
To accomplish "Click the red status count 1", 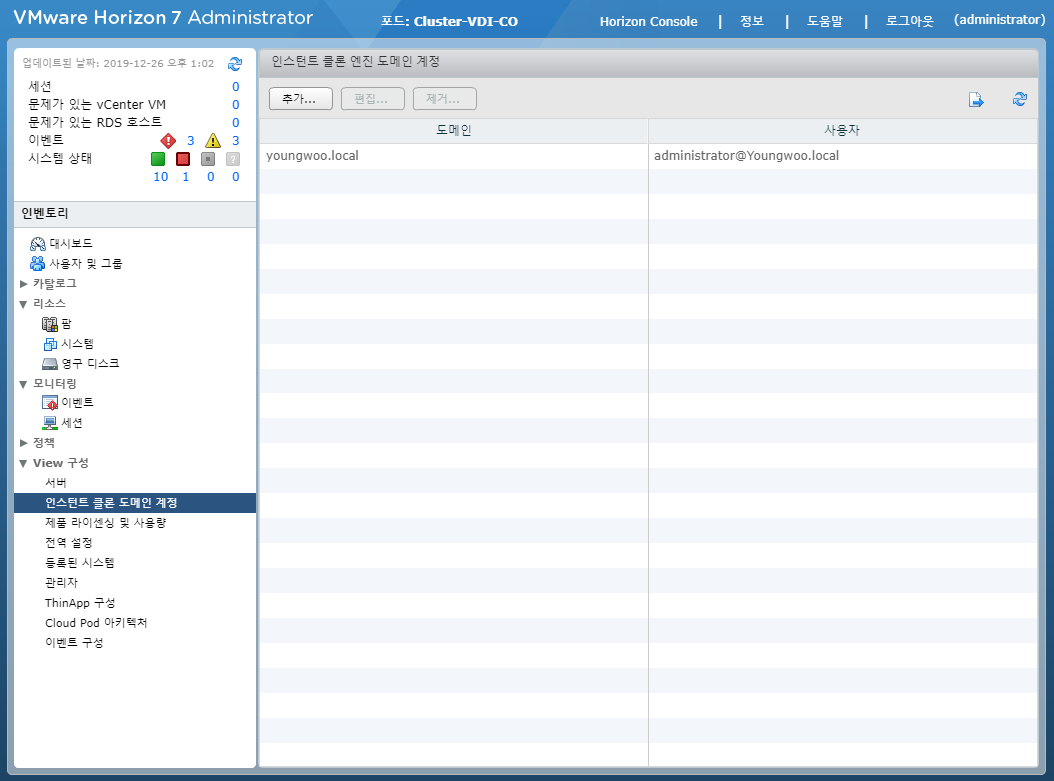I will click(186, 177).
